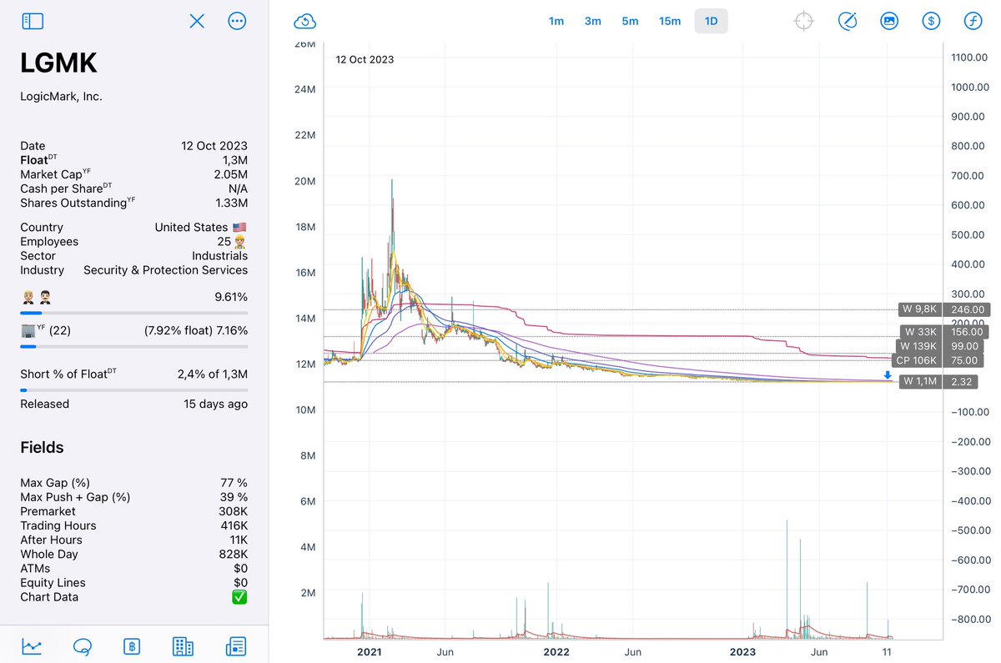Image resolution: width=1001 pixels, height=663 pixels.
Task: Open the chat bubbles tab
Action: (x=83, y=646)
